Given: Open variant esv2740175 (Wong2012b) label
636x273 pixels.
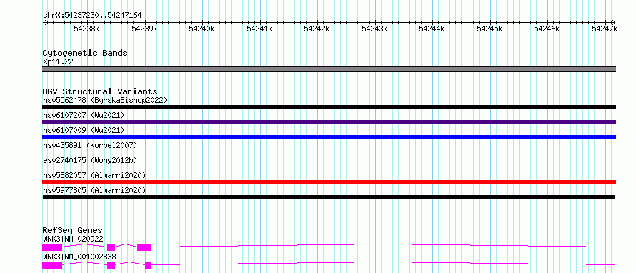Looking at the screenshot, I should click(x=90, y=160).
